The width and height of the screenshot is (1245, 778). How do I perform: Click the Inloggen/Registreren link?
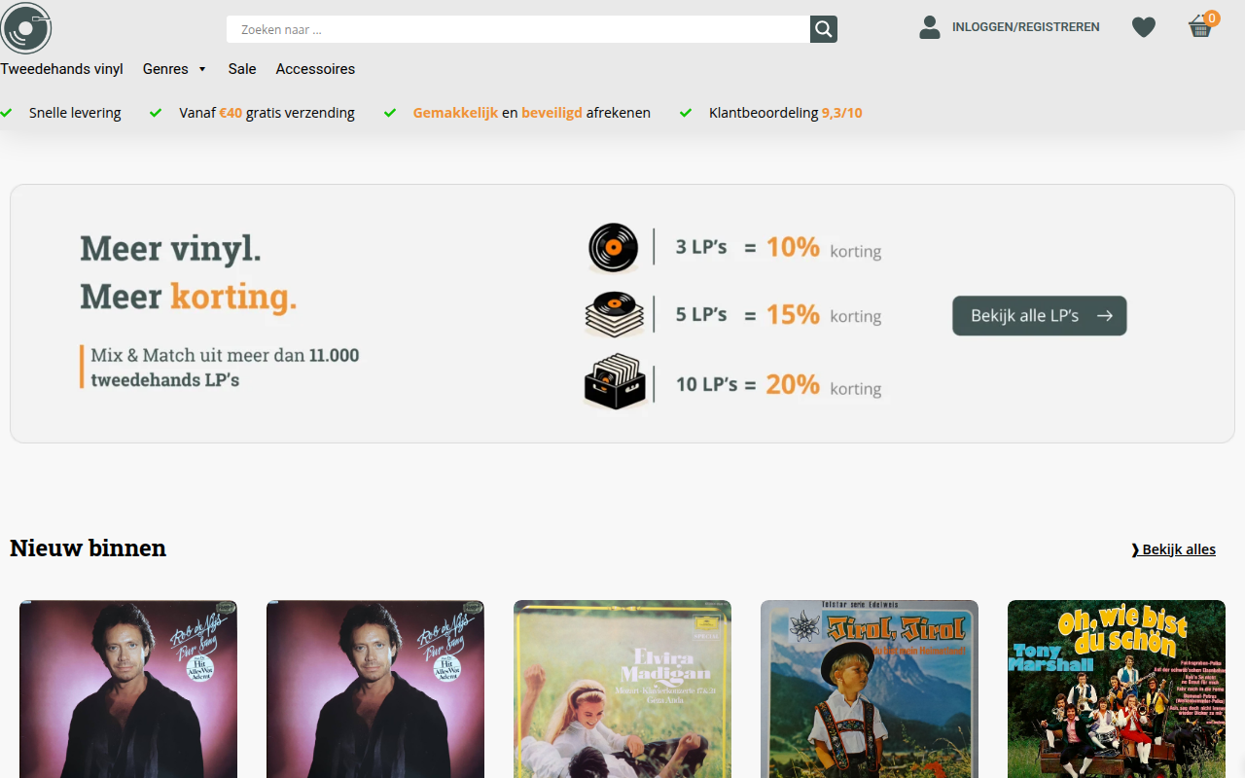pyautogui.click(x=1026, y=27)
